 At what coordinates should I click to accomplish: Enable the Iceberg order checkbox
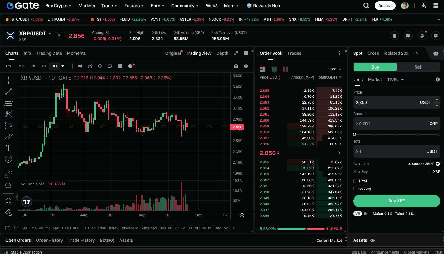(355, 189)
